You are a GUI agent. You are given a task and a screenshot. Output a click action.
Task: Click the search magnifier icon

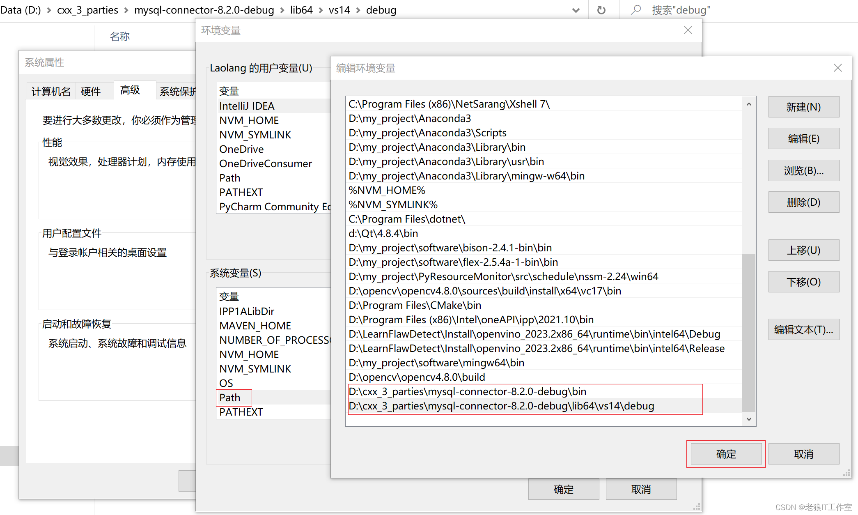point(636,10)
